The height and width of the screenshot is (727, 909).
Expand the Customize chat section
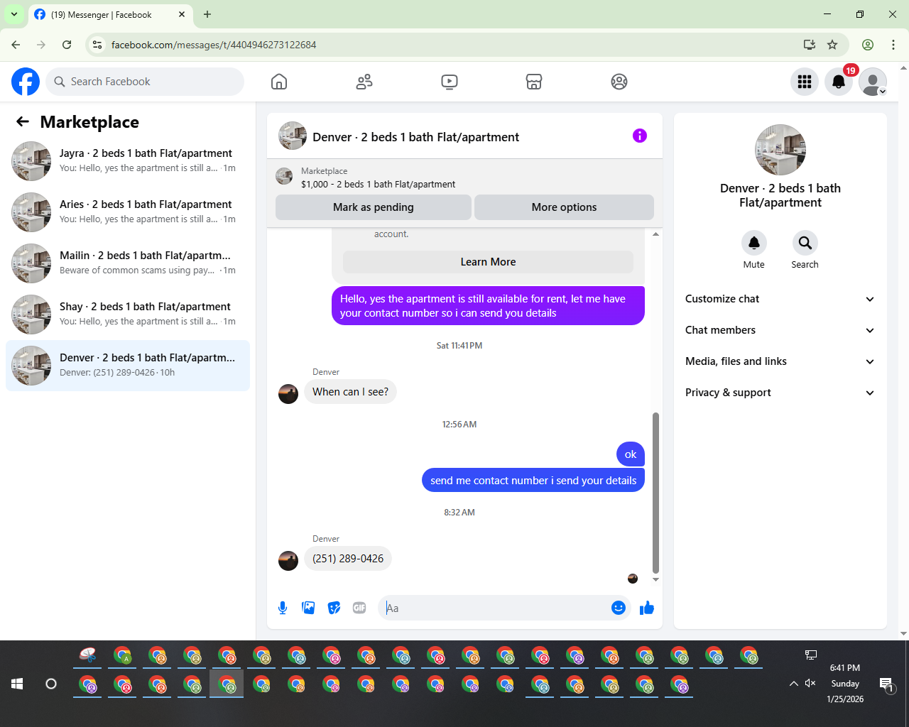tap(780, 299)
